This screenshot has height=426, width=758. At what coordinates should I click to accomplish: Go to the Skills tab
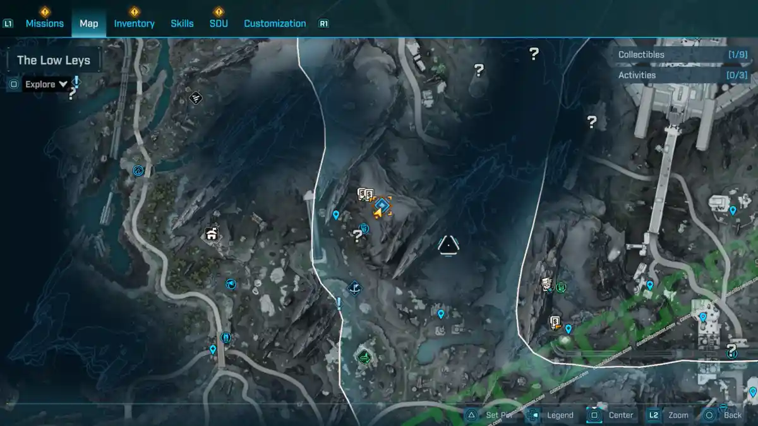tap(182, 23)
